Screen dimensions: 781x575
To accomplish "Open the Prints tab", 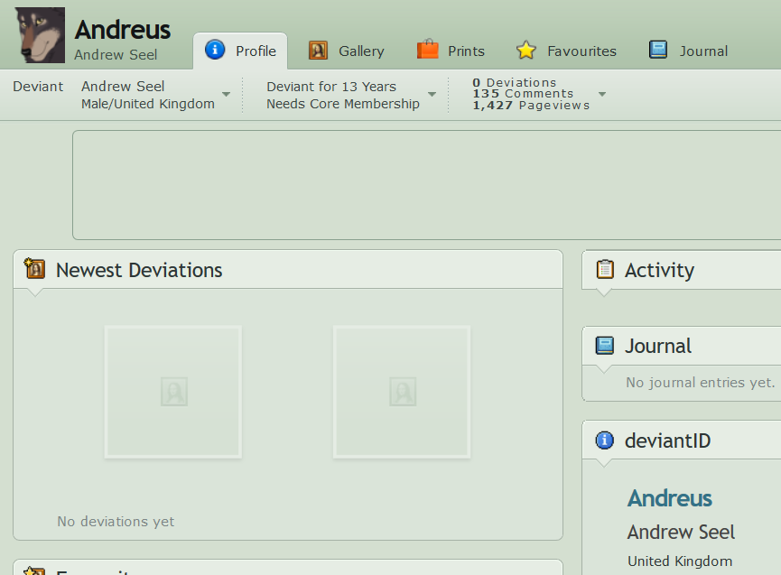I will click(451, 51).
